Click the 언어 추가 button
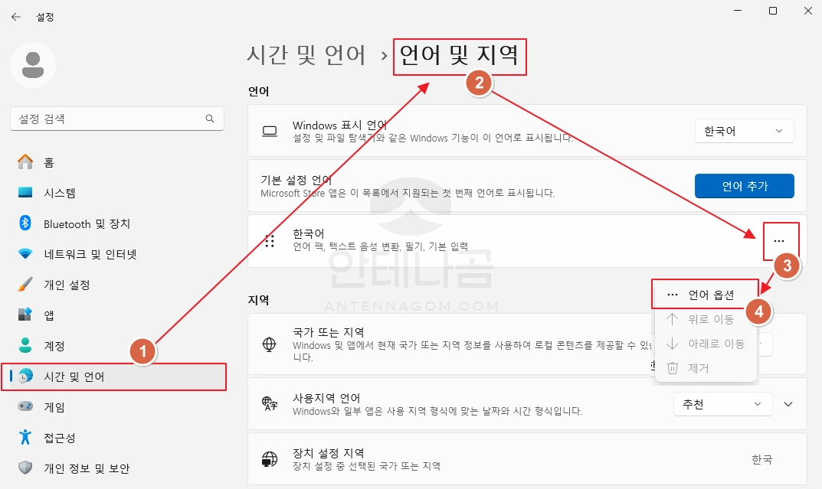The image size is (822, 489). tap(745, 186)
